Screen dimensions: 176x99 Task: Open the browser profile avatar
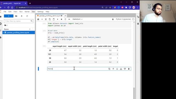(x=134, y=7)
